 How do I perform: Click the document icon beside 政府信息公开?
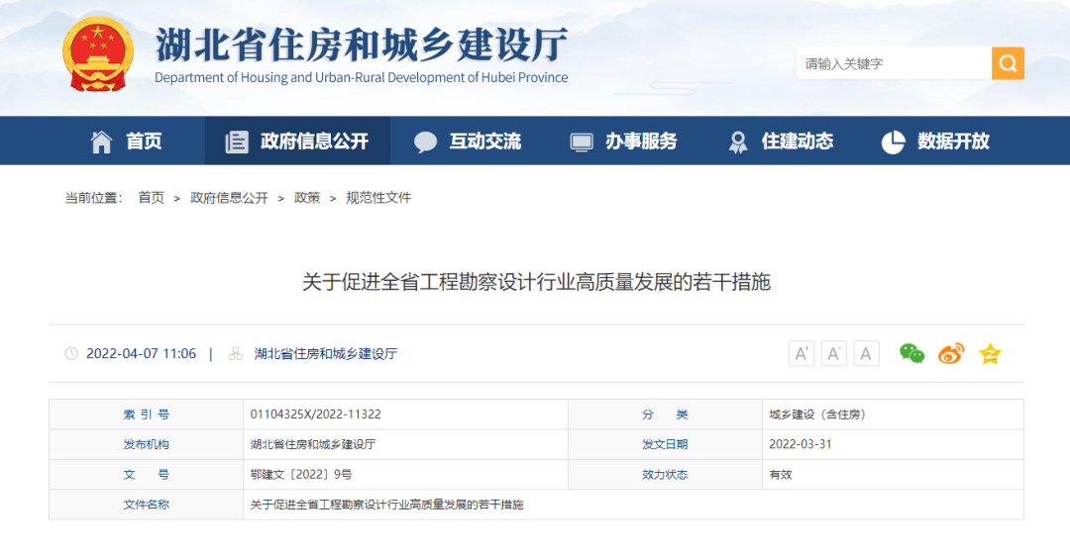237,141
